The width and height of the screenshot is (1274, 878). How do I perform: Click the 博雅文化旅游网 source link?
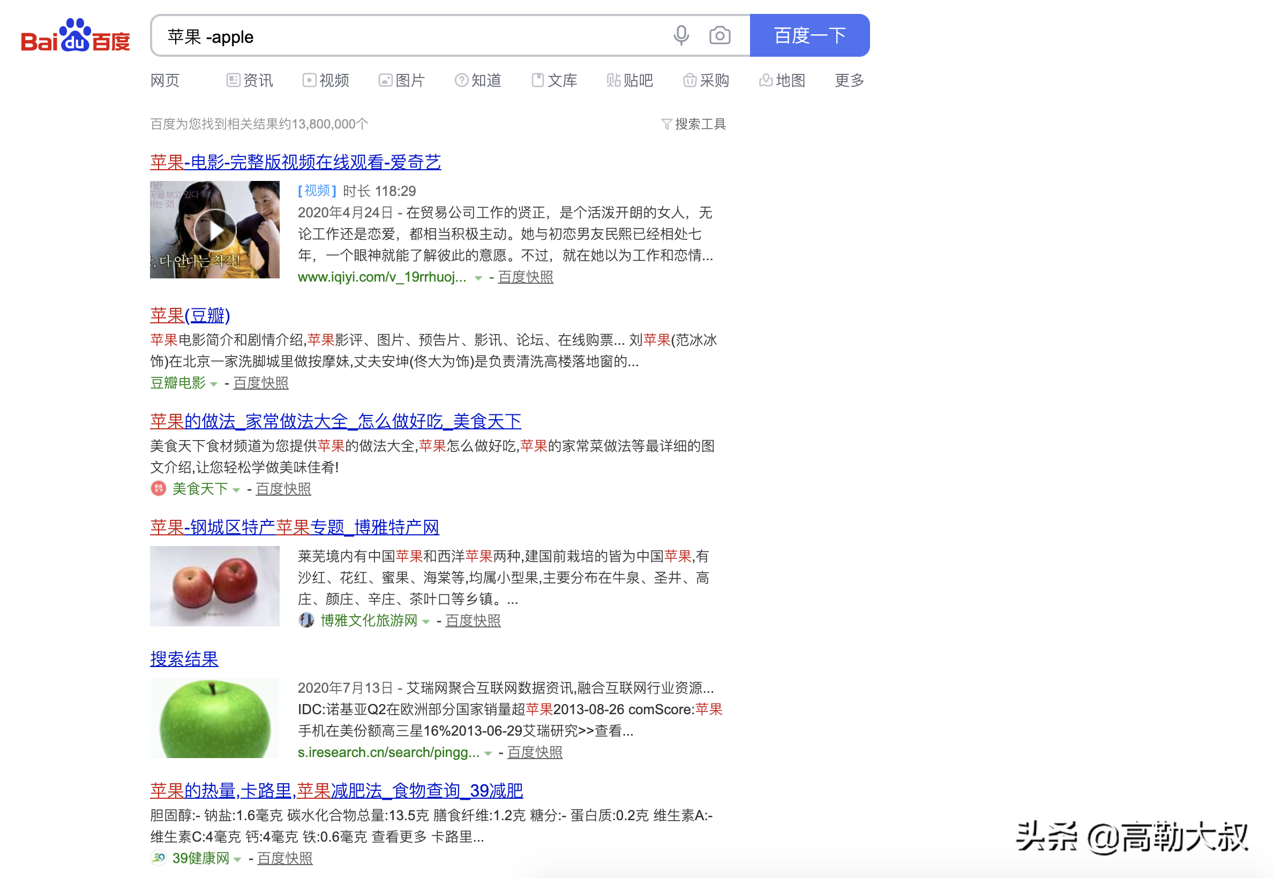(x=369, y=621)
